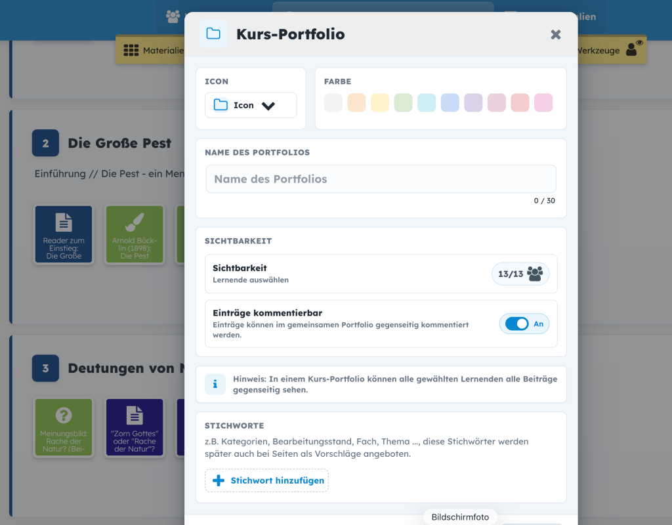
Task: Click Stichwort hinzufügen button
Action: click(266, 480)
